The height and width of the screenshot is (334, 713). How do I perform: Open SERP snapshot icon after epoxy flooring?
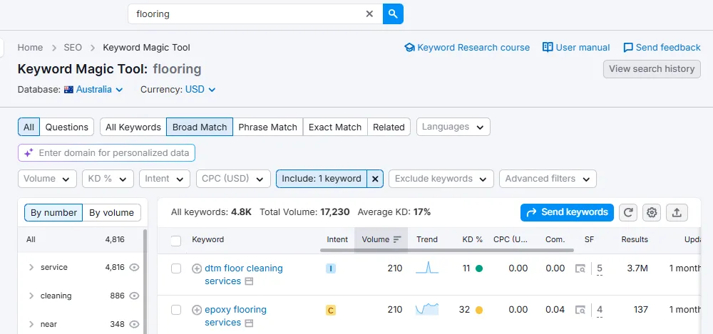[x=249, y=323]
